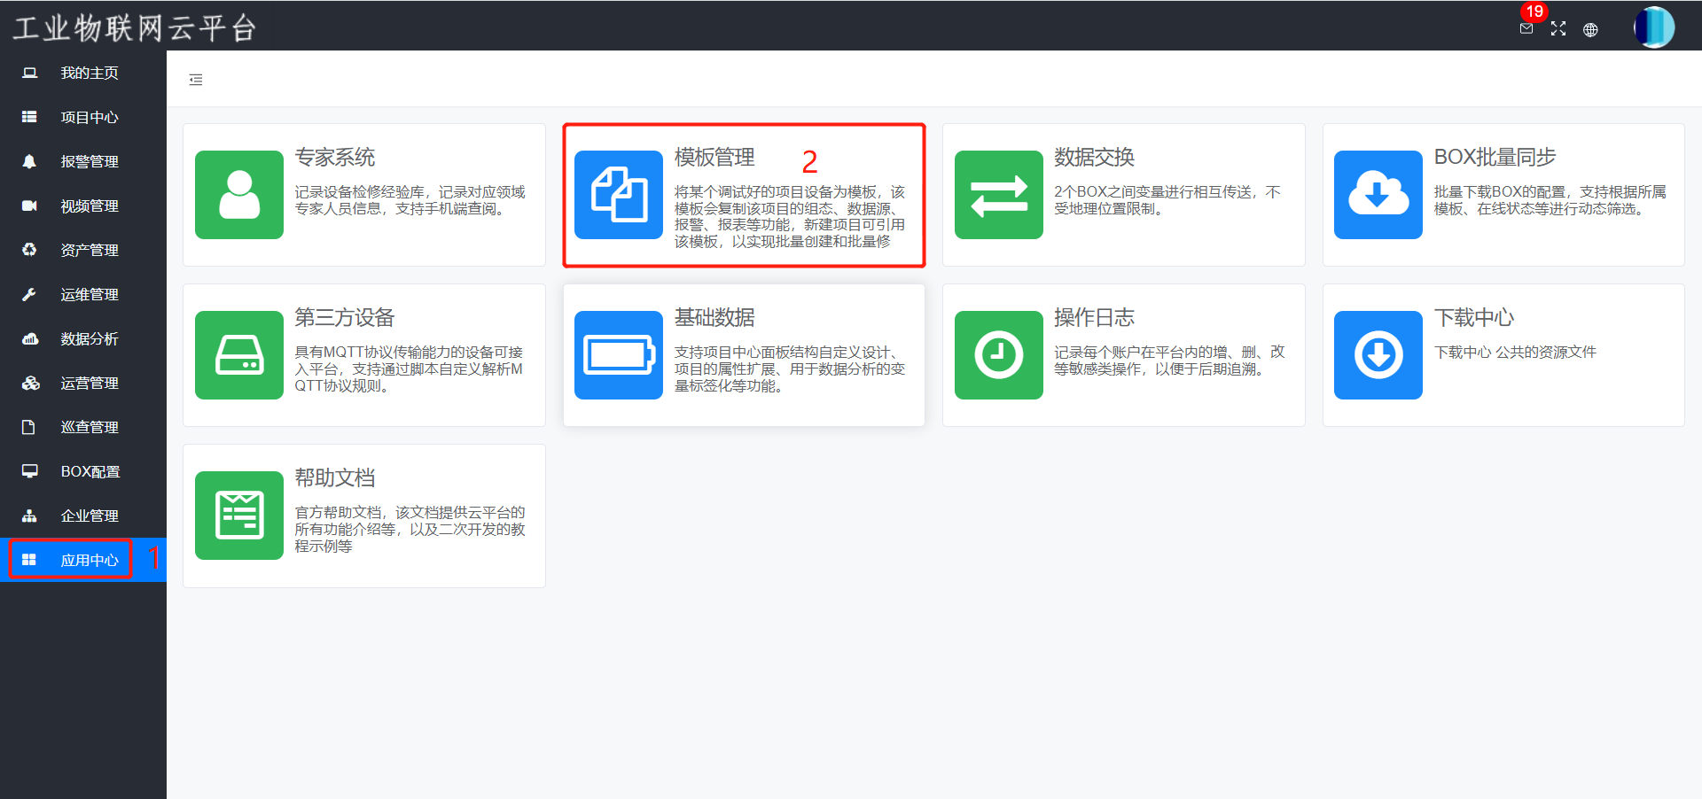
Task: Open the 专家系统 title link
Action: 335,158
